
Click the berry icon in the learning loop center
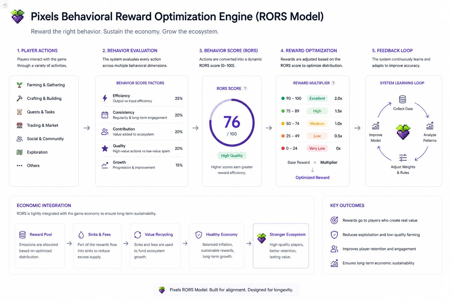(403, 132)
